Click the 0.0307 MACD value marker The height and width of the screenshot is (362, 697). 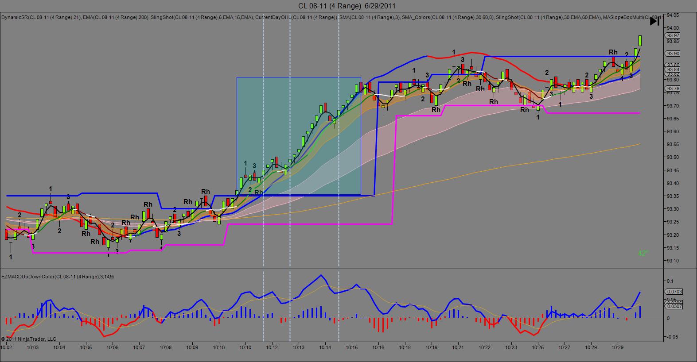pos(674,306)
